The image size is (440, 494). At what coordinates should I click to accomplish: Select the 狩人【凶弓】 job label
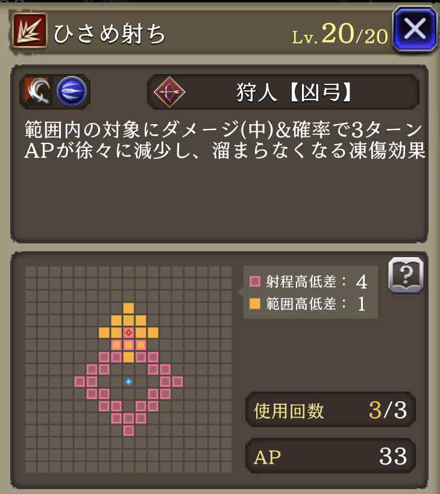(294, 93)
